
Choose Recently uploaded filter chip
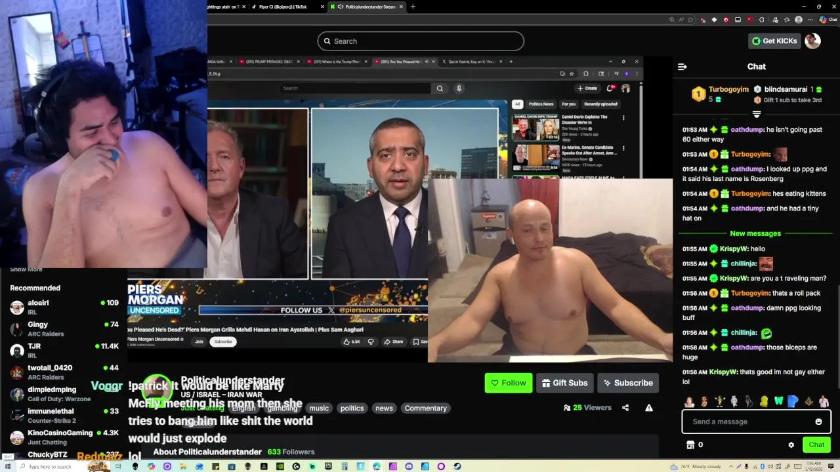point(600,104)
